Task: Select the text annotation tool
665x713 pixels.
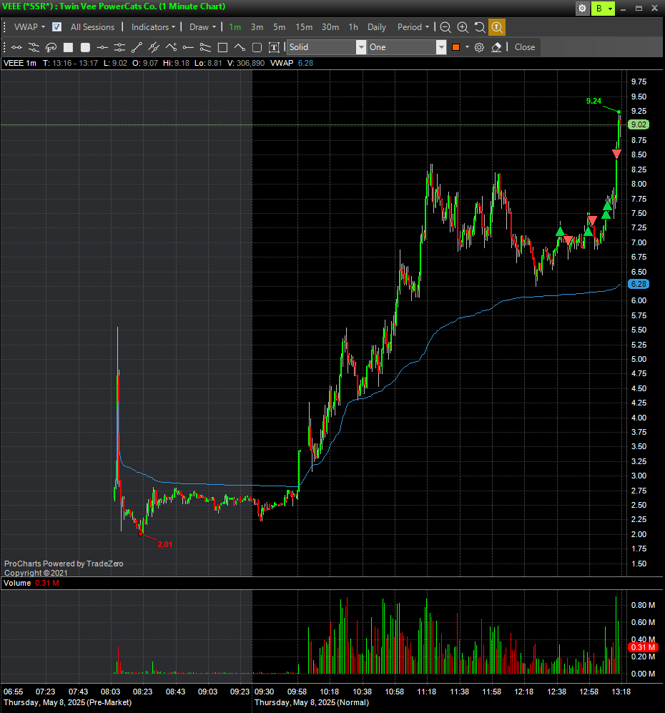Action: [x=274, y=47]
